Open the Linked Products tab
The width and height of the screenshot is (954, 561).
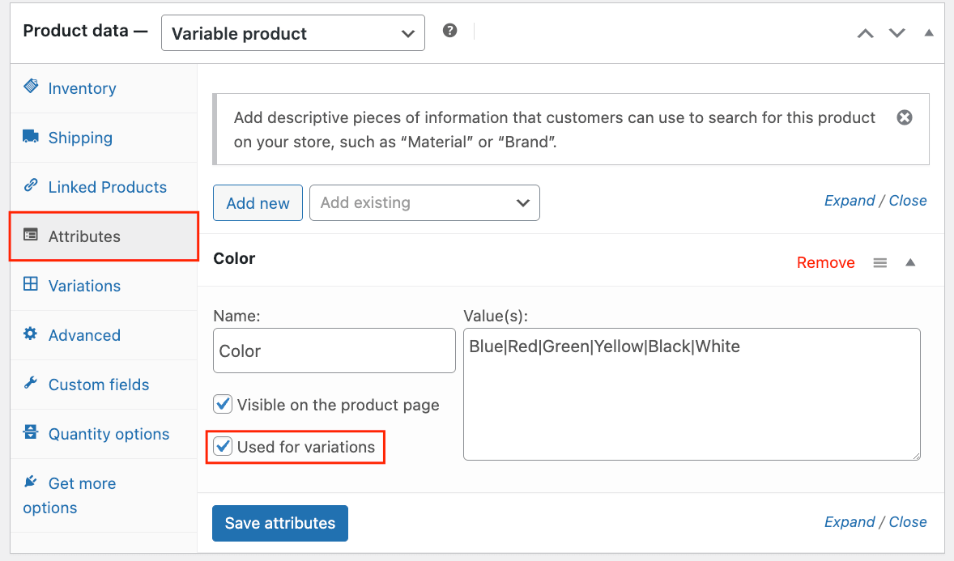point(104,187)
